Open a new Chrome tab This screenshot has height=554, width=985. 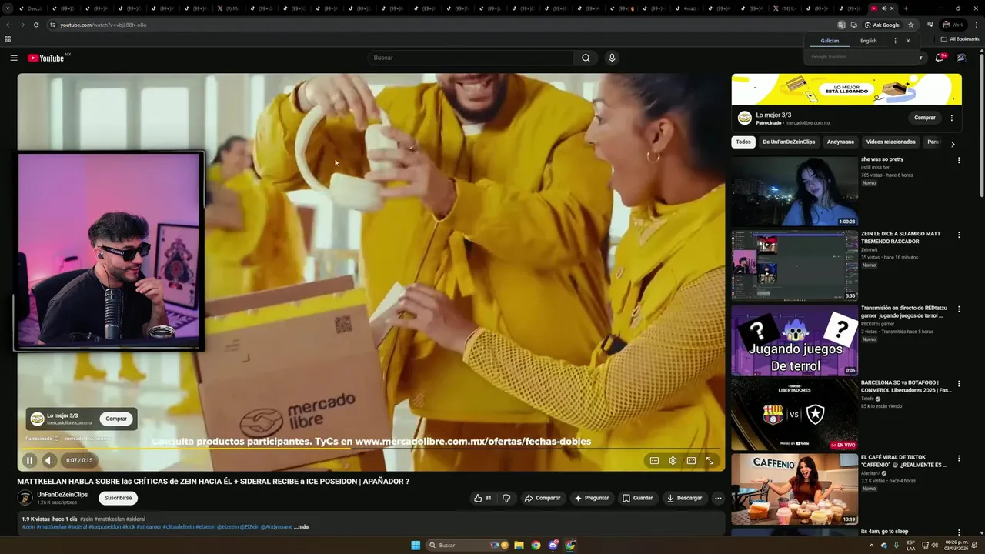pyautogui.click(x=905, y=8)
